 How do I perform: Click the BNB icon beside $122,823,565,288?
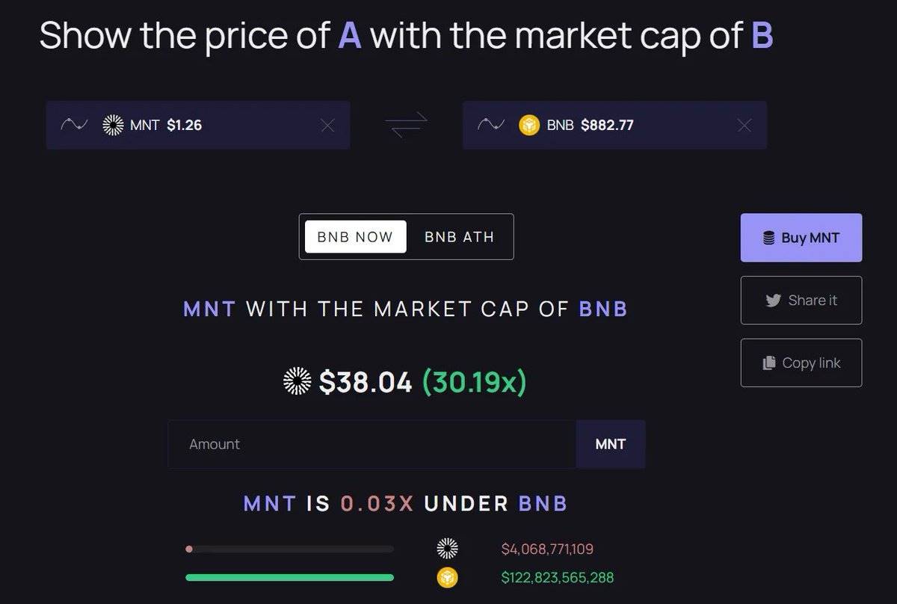point(447,577)
